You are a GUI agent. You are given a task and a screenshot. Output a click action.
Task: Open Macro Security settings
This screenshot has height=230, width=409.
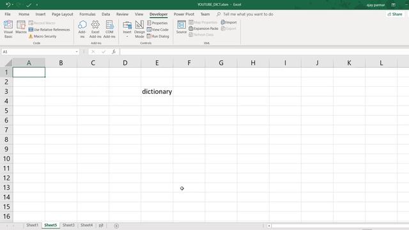click(43, 36)
